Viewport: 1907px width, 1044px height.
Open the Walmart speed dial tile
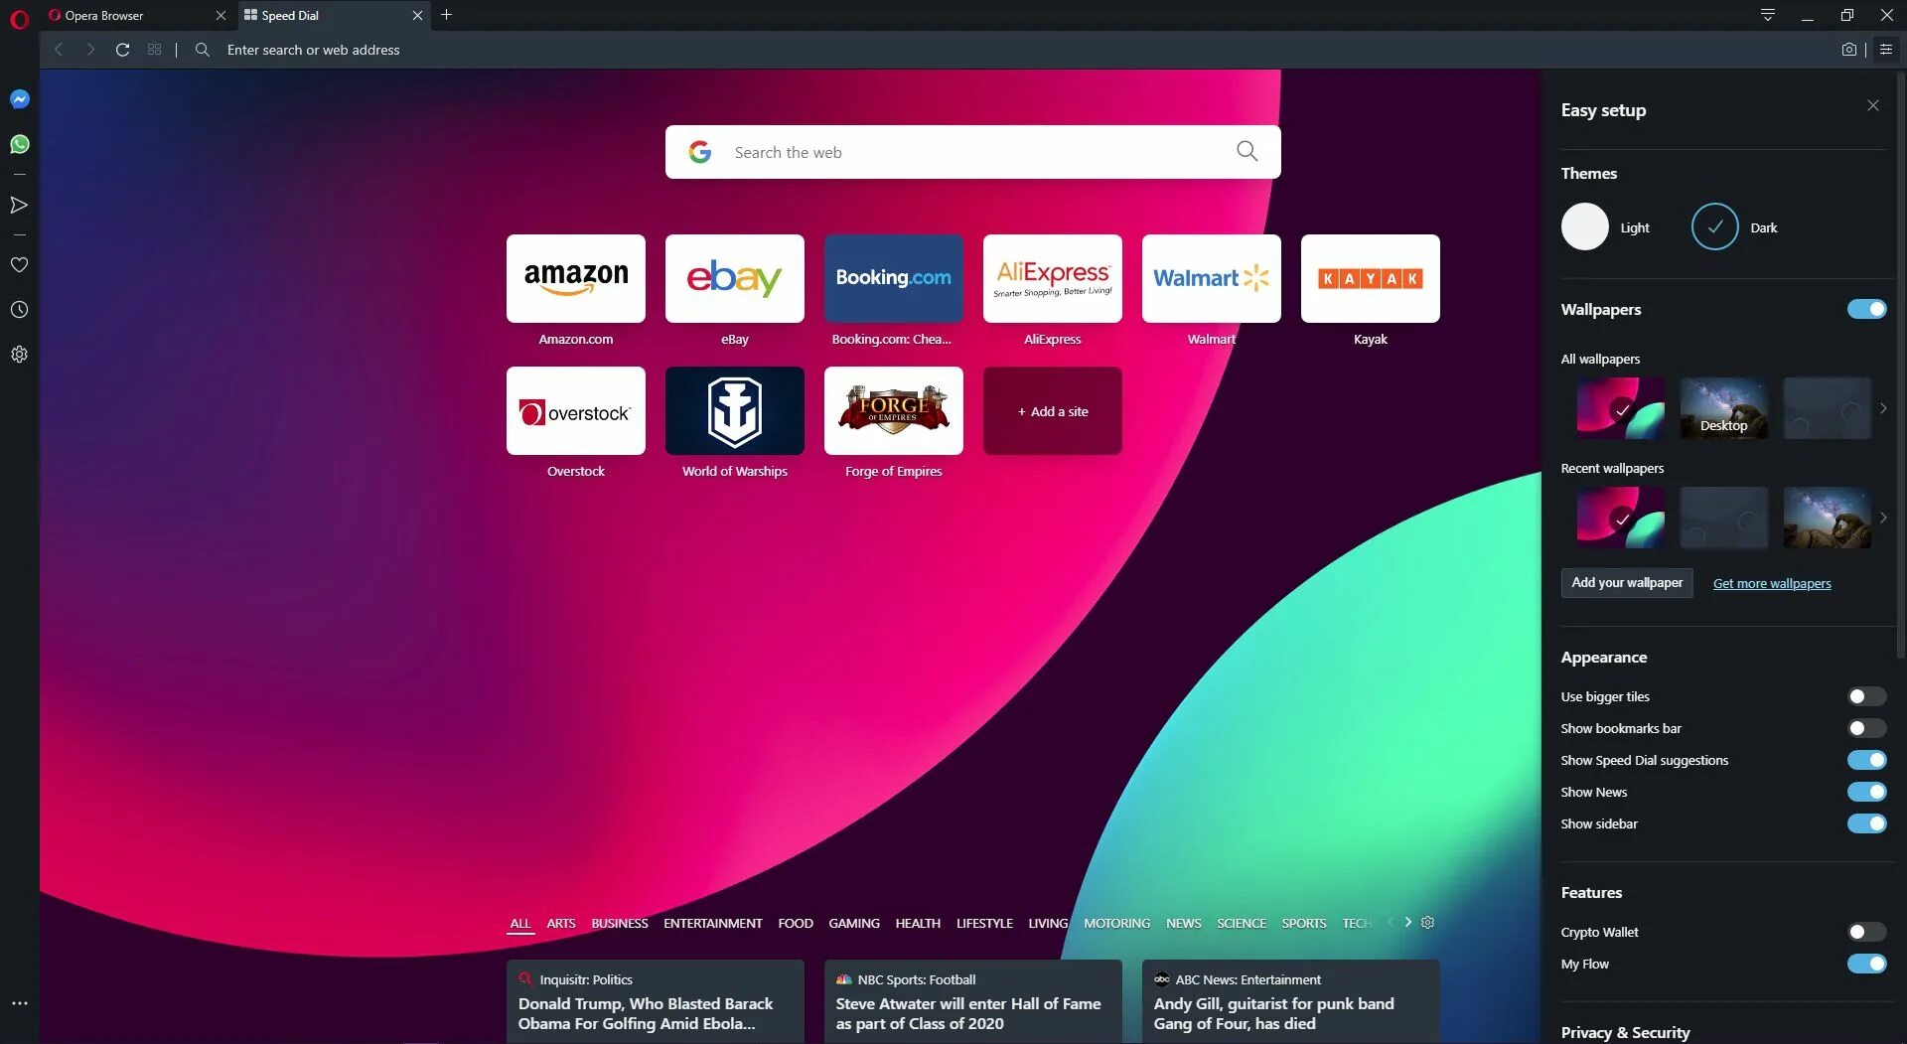click(x=1212, y=279)
